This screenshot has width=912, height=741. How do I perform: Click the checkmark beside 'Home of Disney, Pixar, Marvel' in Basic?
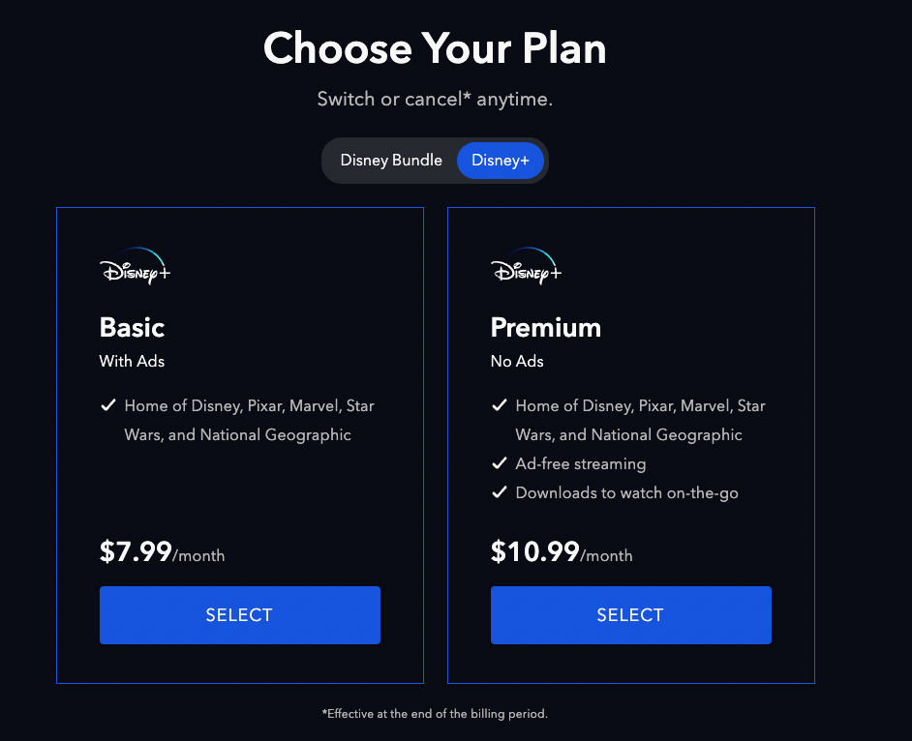(108, 404)
